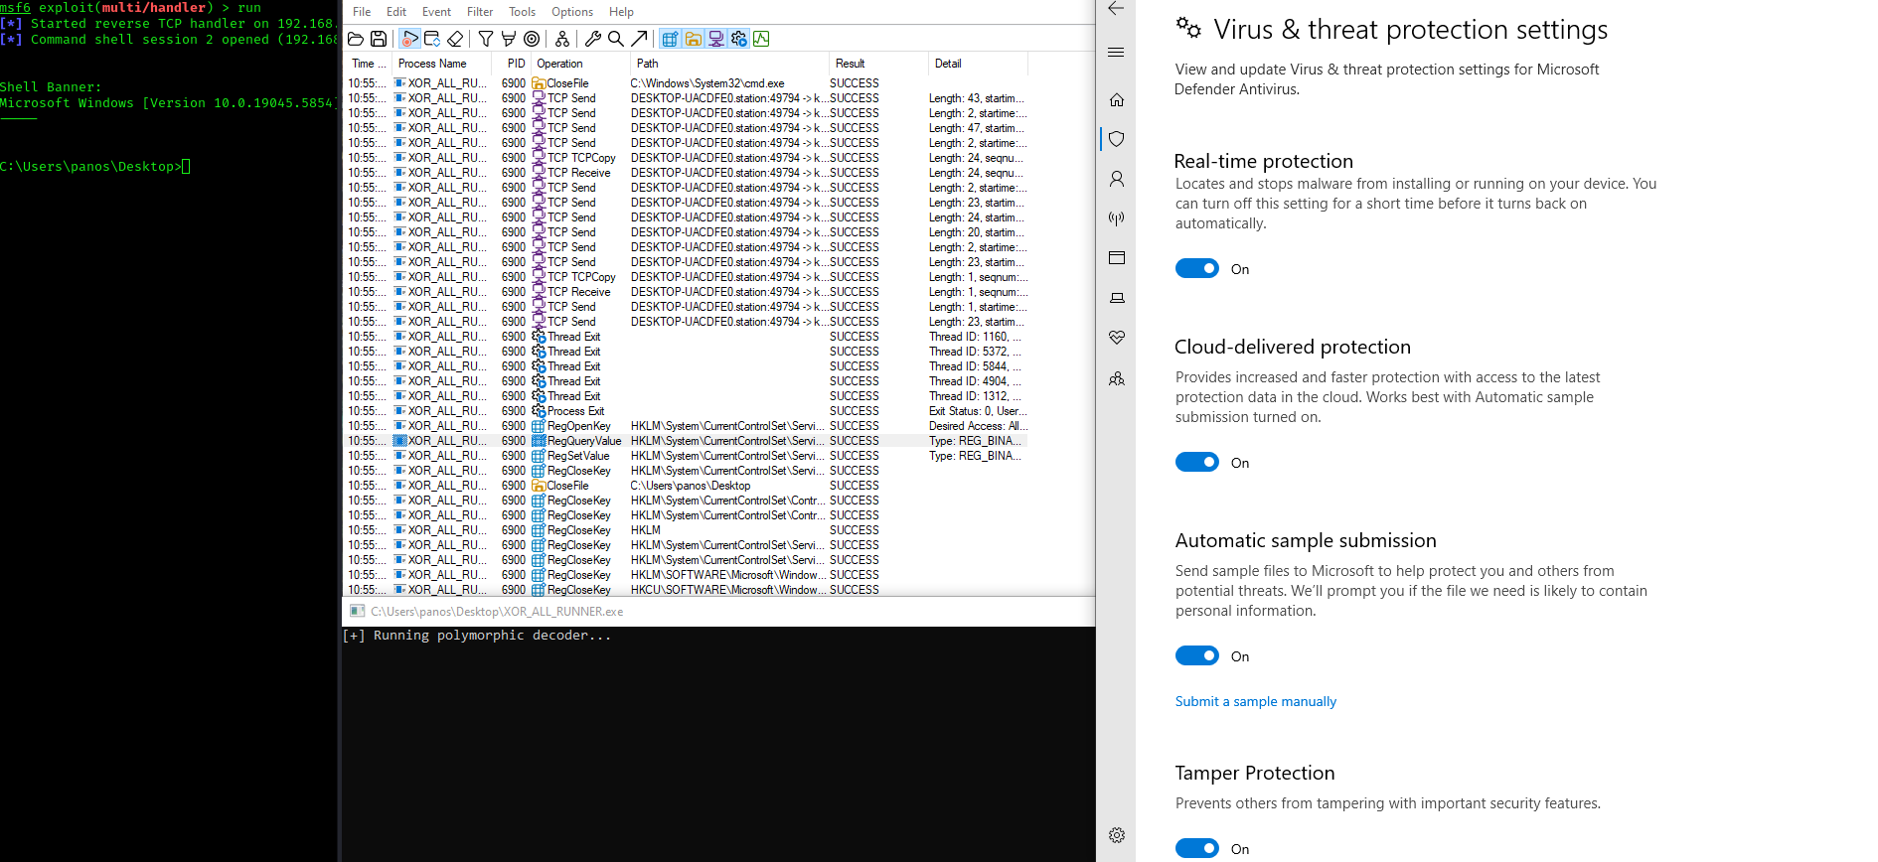Image resolution: width=1878 pixels, height=862 pixels.
Task: Open the Help menu in Process Monitor
Action: [621, 12]
